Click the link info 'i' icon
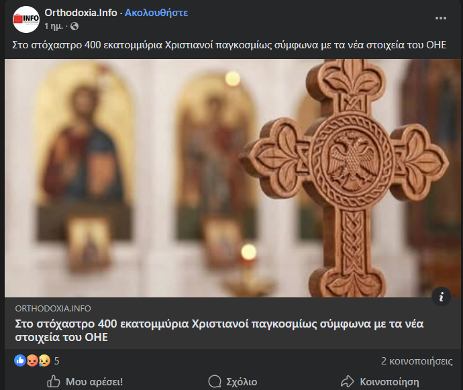Screen dimensions: 463x390 click(x=440, y=296)
